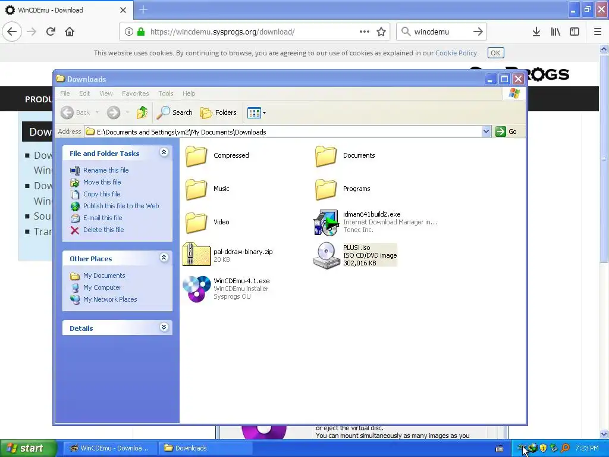Click the Firefox home button
The image size is (609, 457).
70,32
